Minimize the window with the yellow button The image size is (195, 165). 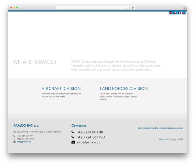coord(14,7)
